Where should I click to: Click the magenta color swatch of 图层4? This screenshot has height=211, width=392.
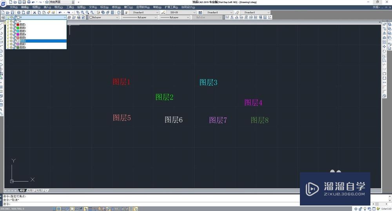pos(18,34)
